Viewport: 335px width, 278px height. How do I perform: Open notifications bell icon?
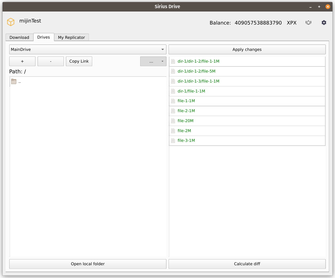tap(308, 22)
